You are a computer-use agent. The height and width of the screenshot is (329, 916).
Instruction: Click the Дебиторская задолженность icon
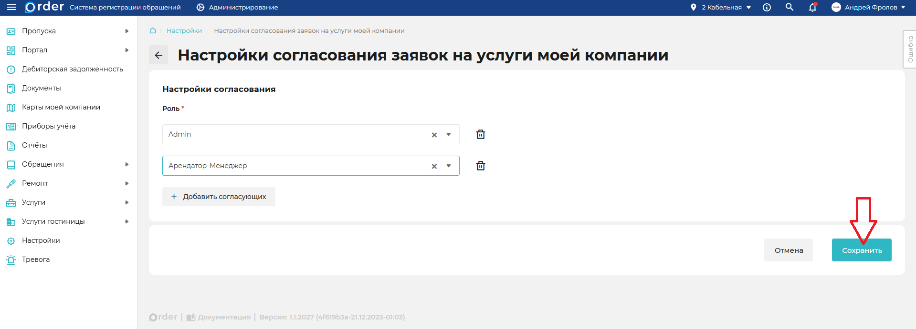pos(11,70)
